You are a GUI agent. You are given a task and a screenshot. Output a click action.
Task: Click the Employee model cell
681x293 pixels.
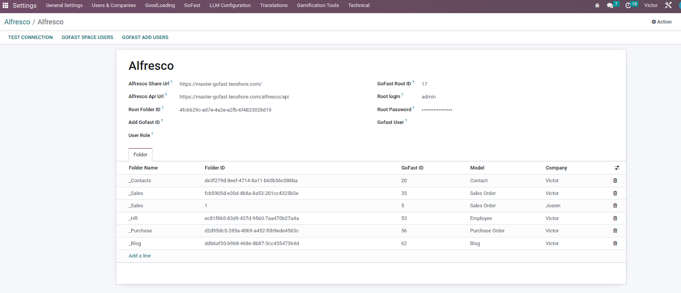[481, 218]
